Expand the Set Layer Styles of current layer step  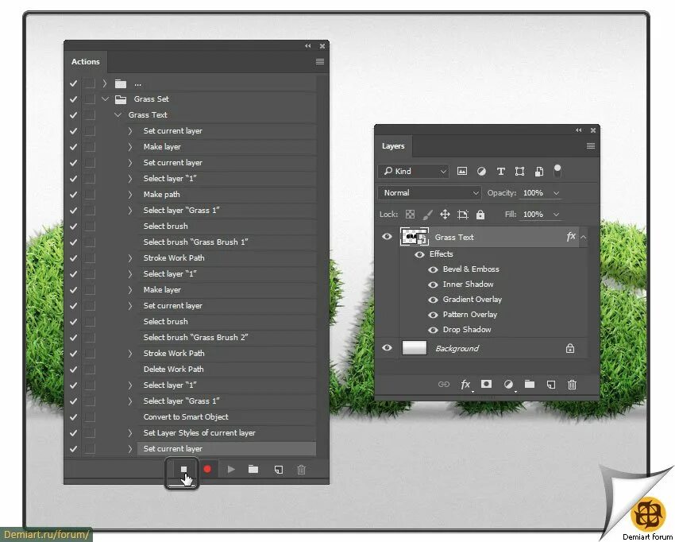coord(130,432)
